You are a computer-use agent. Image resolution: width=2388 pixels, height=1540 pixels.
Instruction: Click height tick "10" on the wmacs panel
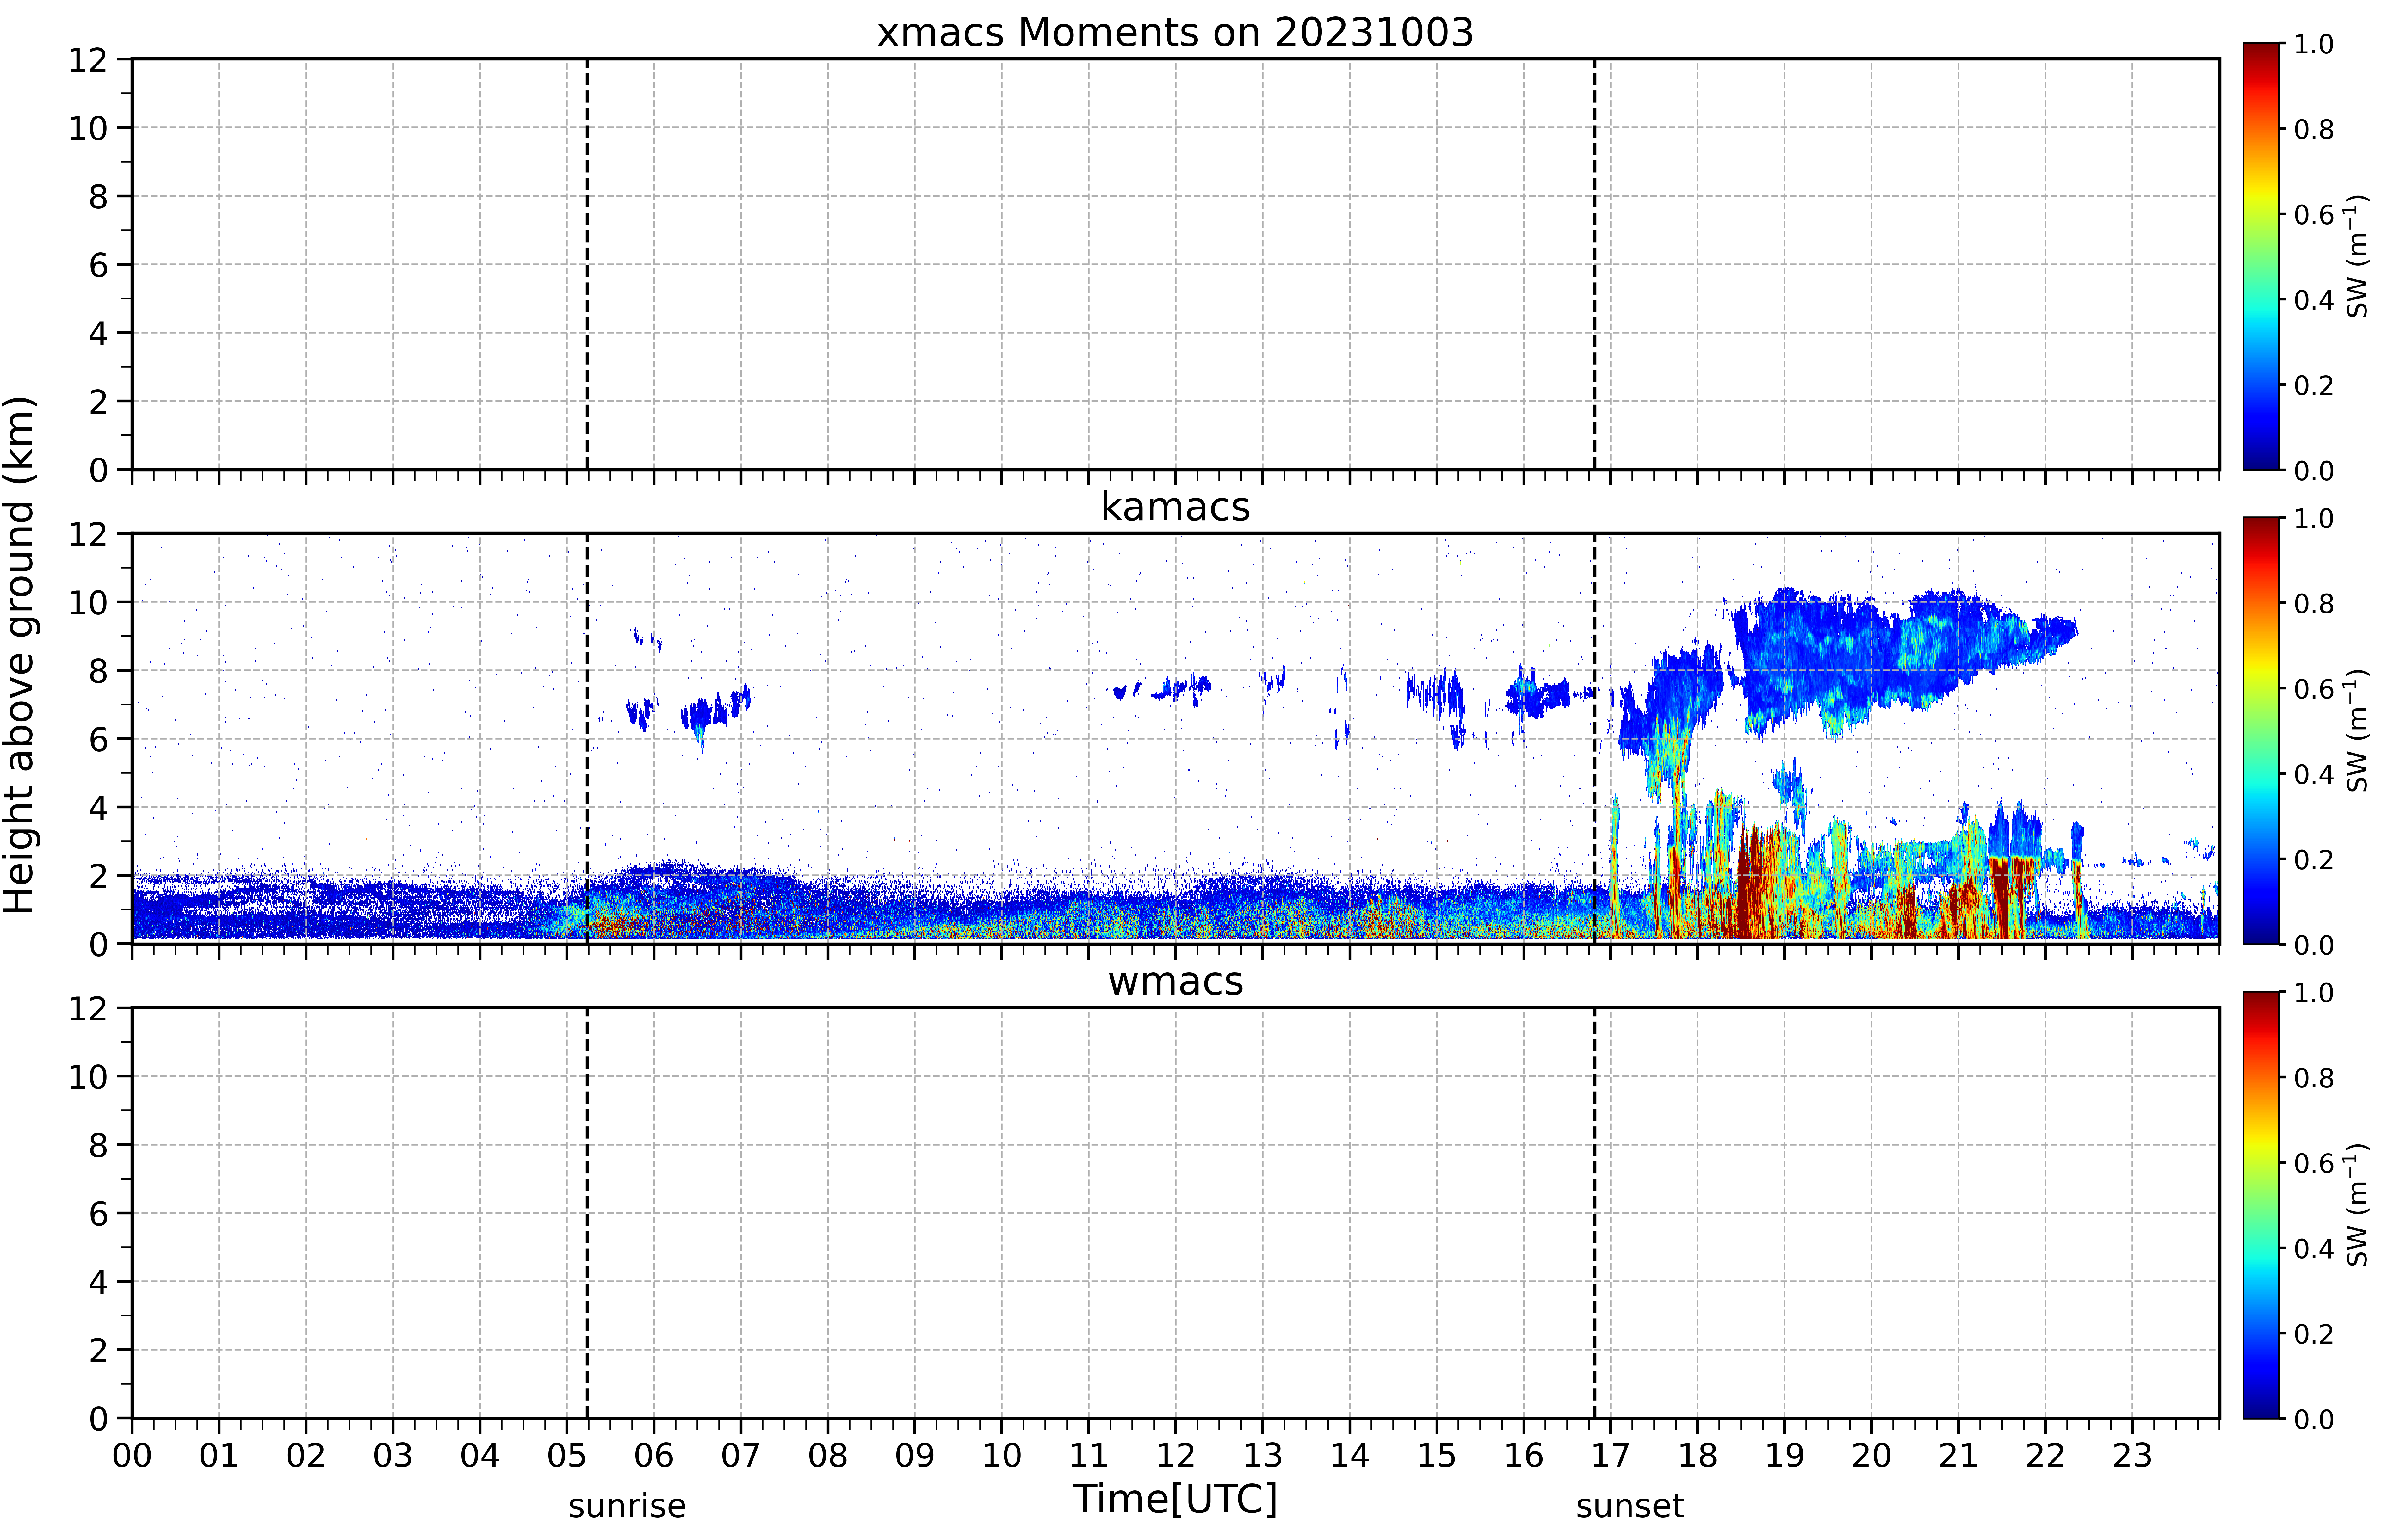(88, 1077)
